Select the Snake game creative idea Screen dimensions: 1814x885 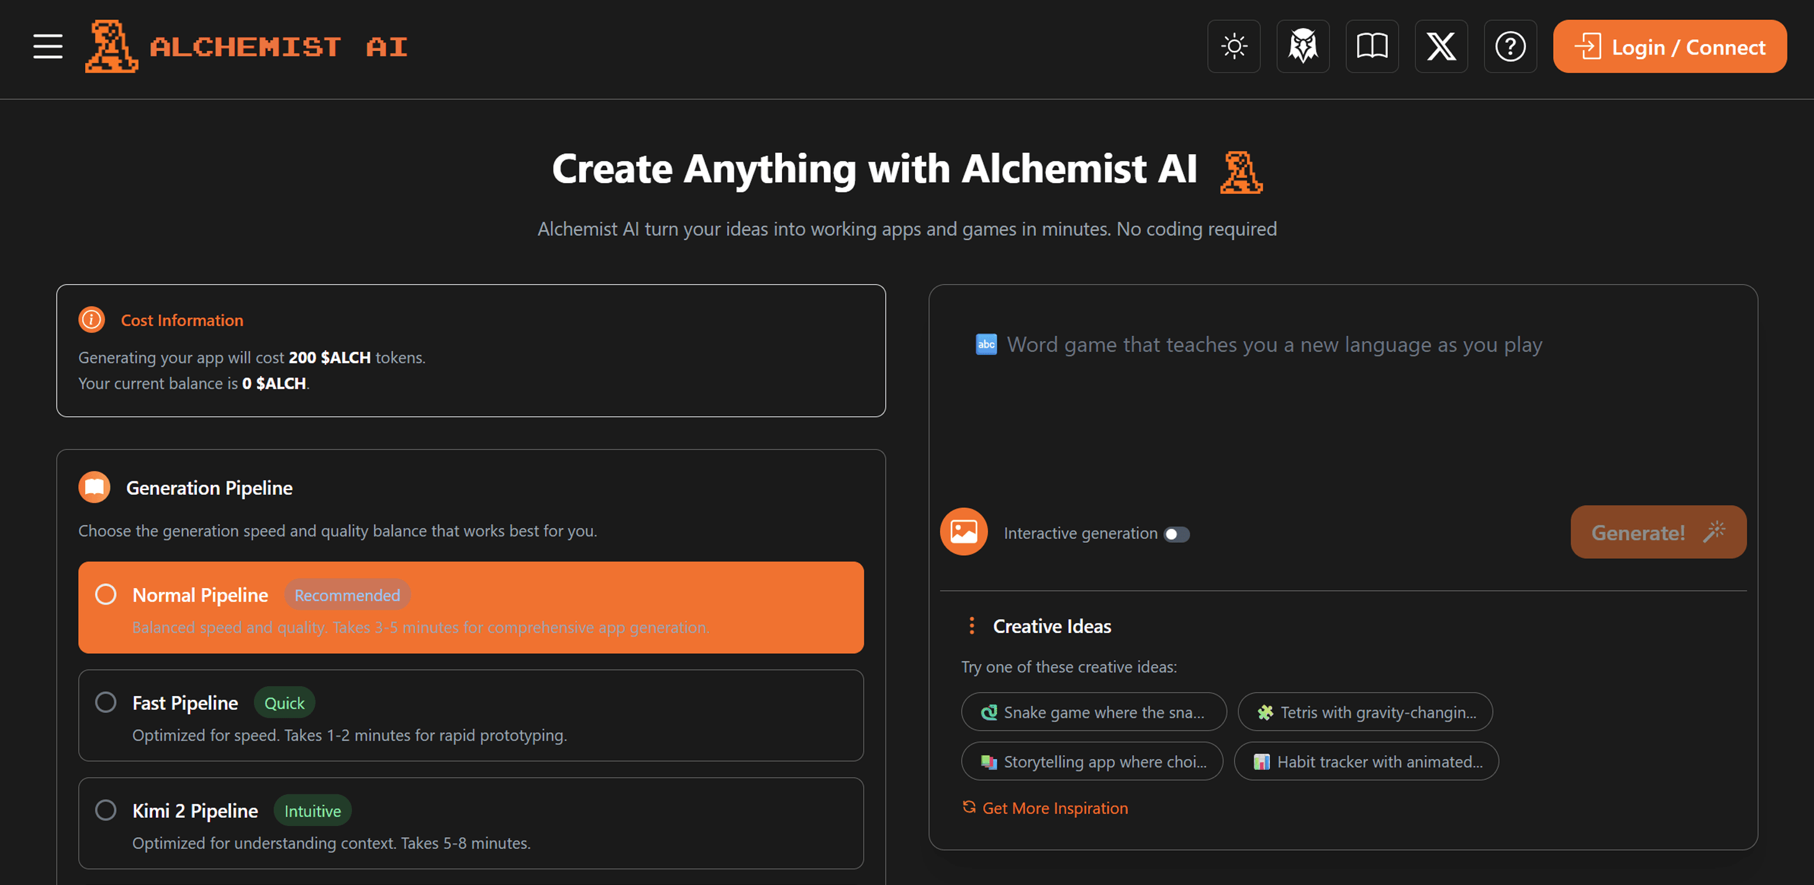point(1093,712)
